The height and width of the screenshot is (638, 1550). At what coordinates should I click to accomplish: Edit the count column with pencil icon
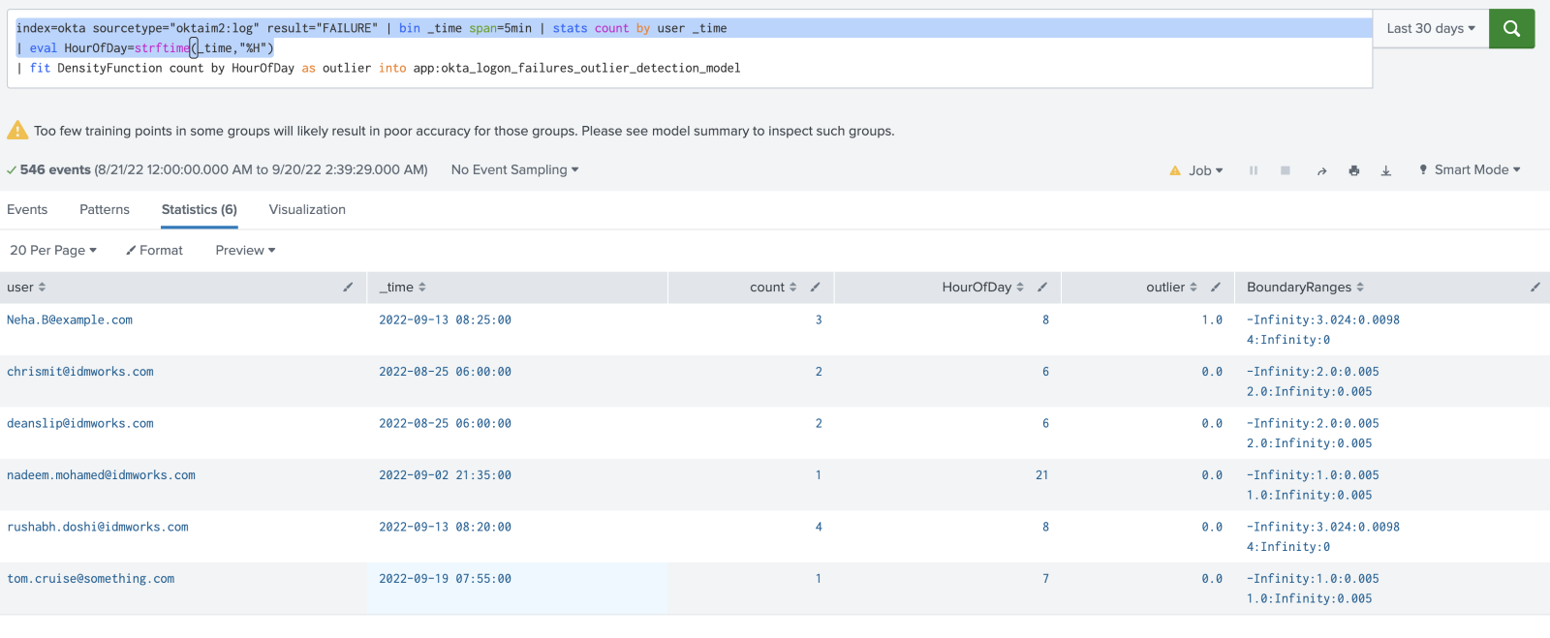(x=816, y=288)
